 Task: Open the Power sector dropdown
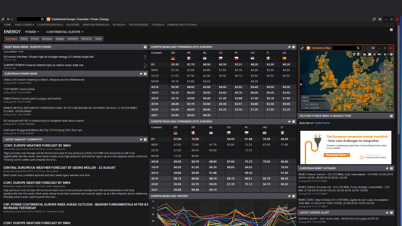32,32
